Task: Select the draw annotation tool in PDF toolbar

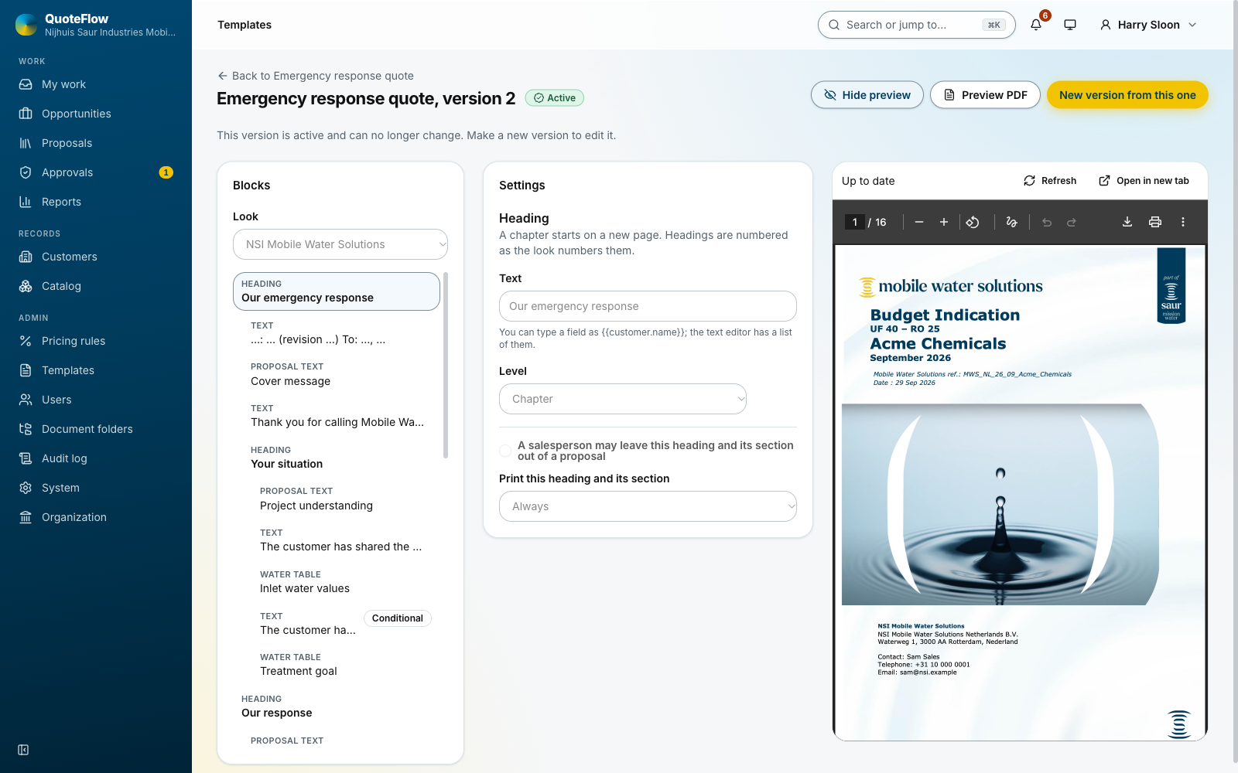Action: [x=1011, y=222]
